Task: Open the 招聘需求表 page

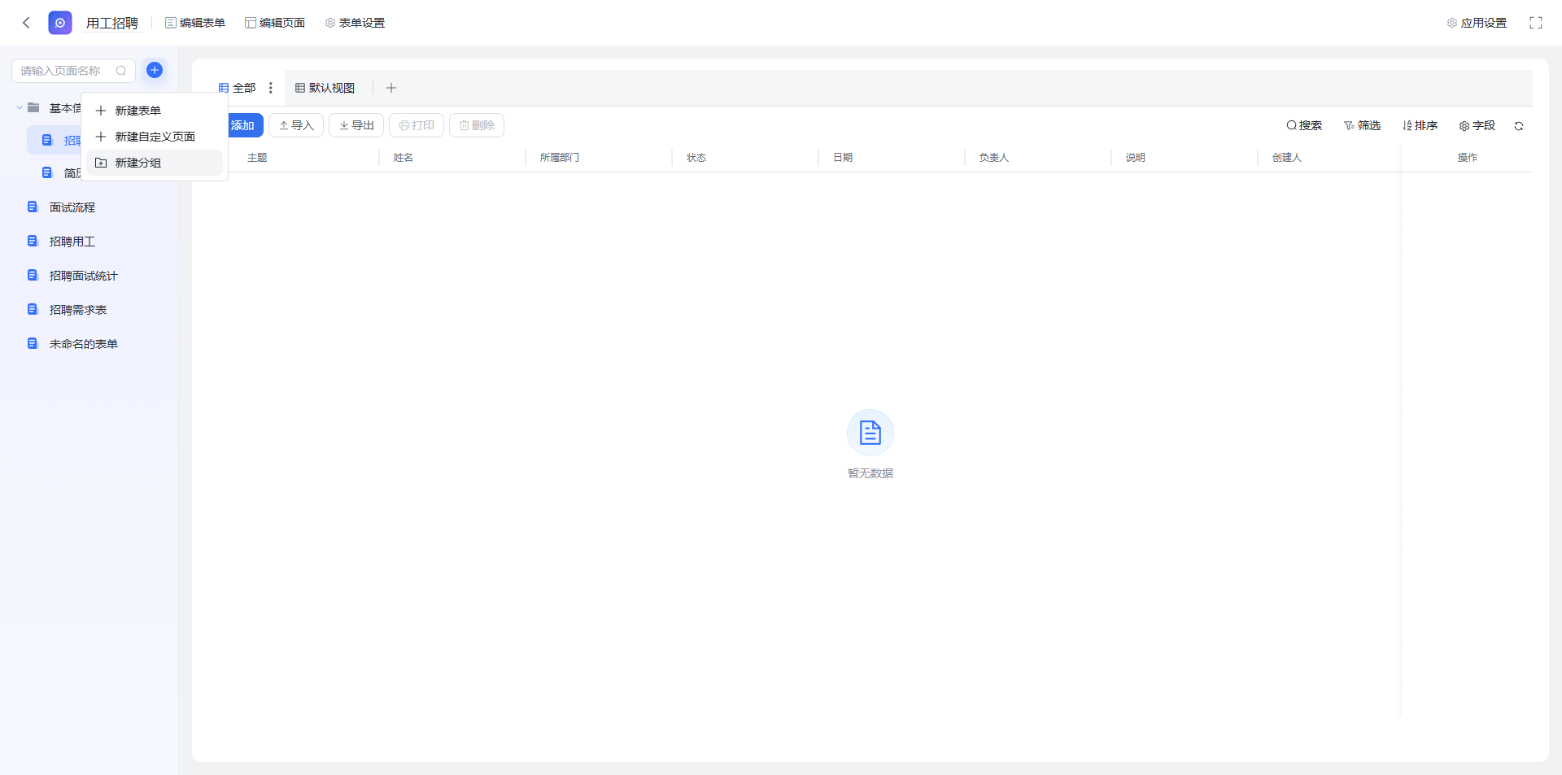Action: 78,310
